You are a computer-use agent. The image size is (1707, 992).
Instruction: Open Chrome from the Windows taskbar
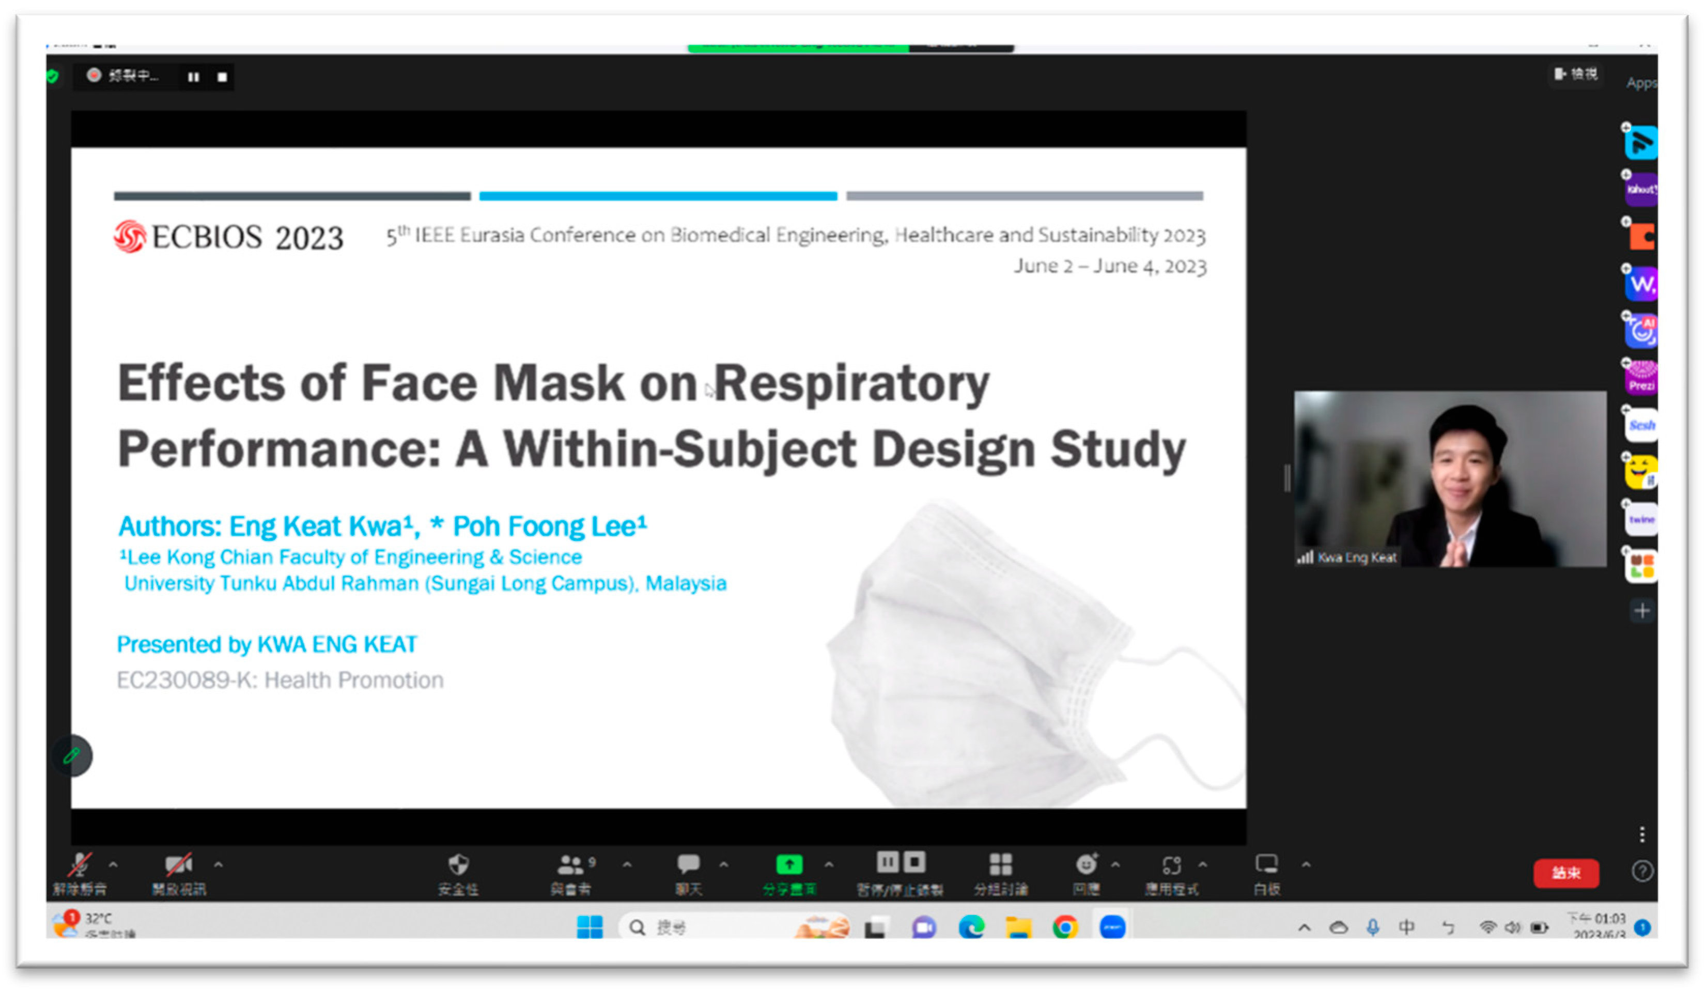click(1065, 927)
